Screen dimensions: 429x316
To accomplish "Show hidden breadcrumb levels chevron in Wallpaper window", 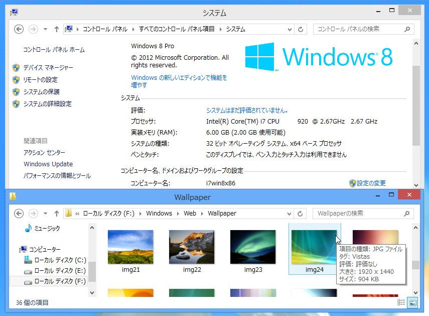I will pyautogui.click(x=77, y=214).
